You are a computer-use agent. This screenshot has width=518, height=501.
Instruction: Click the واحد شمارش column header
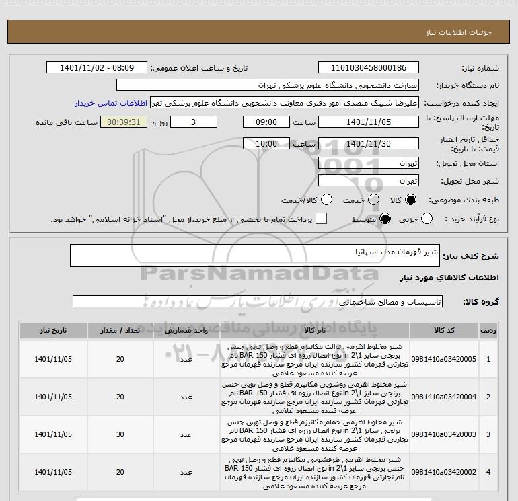point(186,331)
